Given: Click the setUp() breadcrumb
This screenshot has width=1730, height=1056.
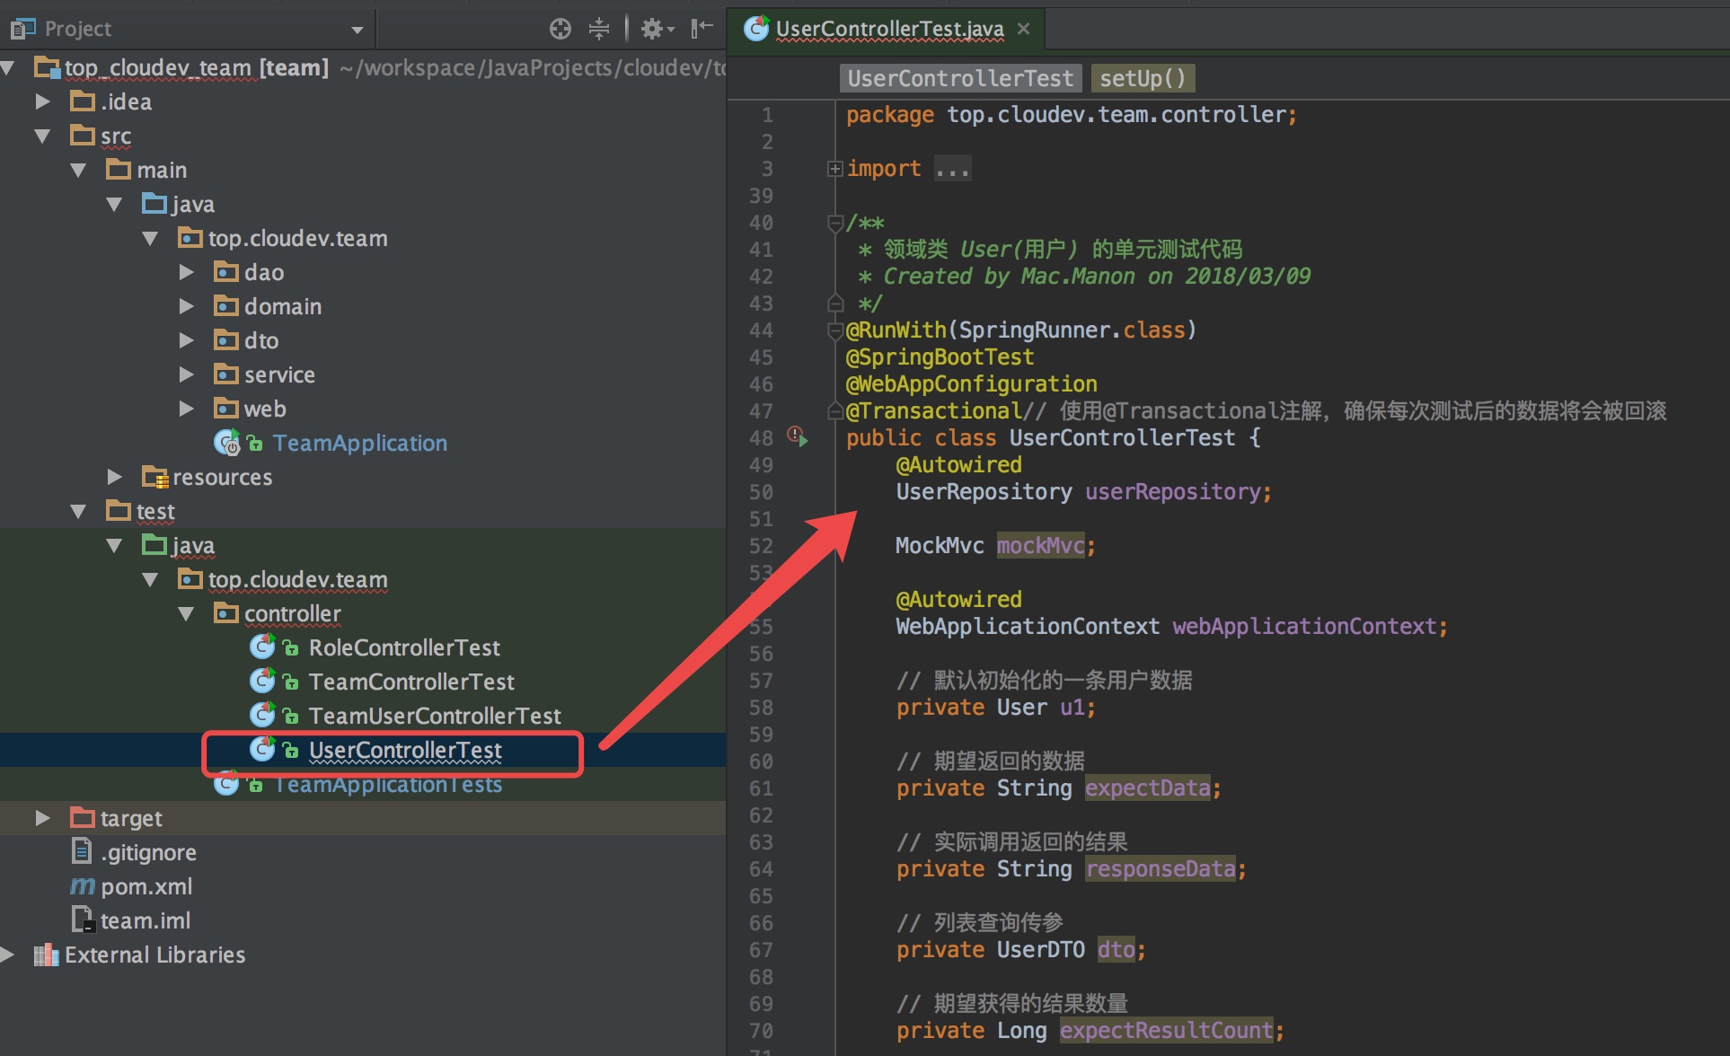Looking at the screenshot, I should (x=1142, y=78).
